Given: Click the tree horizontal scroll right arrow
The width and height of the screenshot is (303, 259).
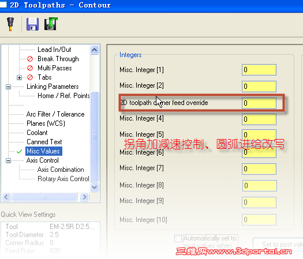Looking at the screenshot, I should point(84,197).
